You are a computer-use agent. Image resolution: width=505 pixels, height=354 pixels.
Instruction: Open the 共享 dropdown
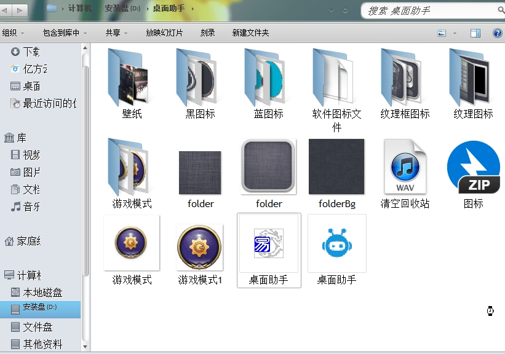pyautogui.click(x=116, y=33)
